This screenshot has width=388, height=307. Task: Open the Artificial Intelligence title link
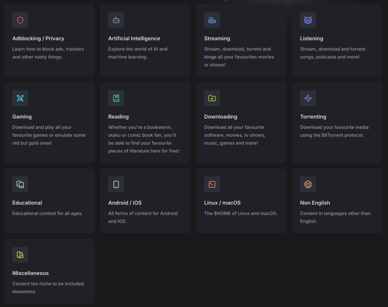tap(134, 38)
